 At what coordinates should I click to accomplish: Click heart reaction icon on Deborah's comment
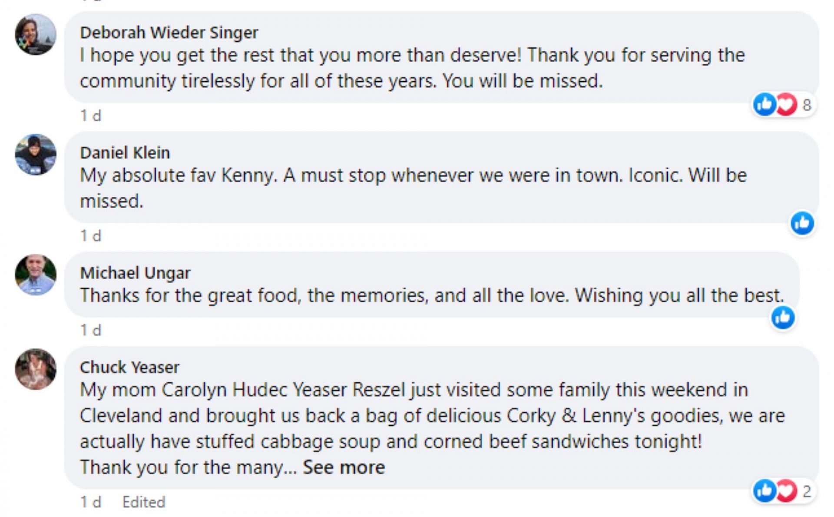pyautogui.click(x=787, y=104)
